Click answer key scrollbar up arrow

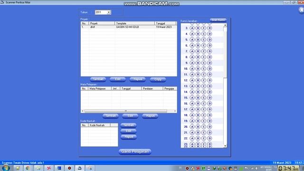point(225,25)
